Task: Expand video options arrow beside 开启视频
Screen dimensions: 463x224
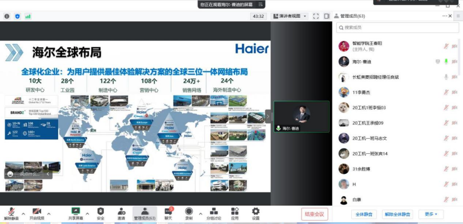Action: 49,213
